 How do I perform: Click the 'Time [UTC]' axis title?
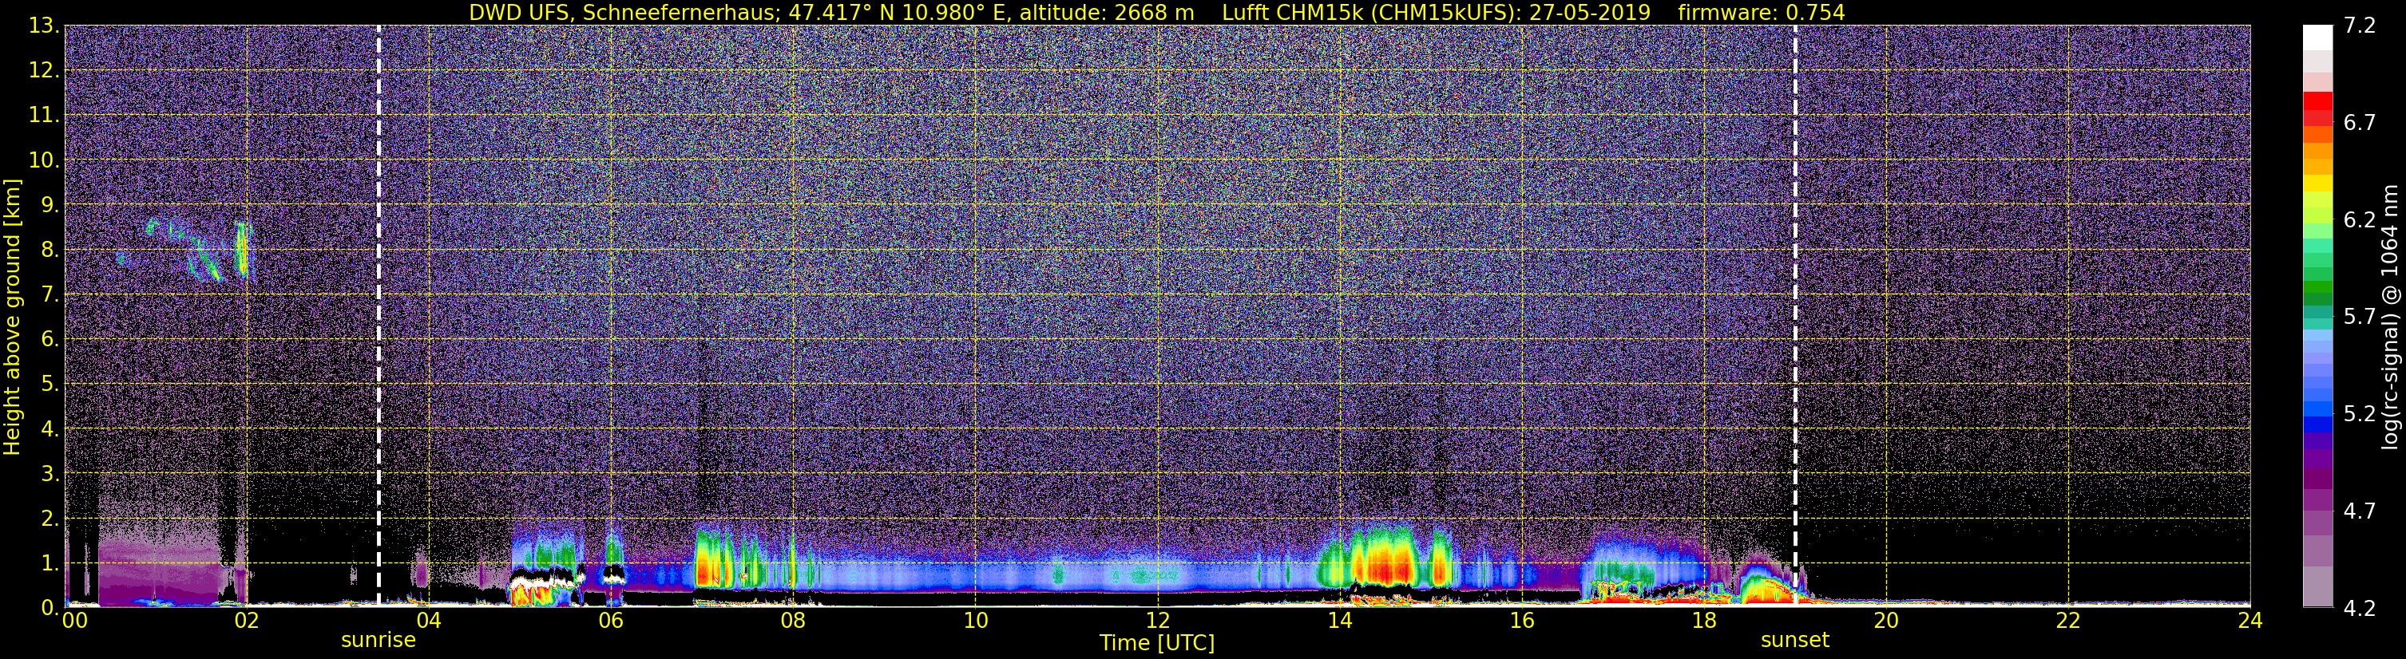pyautogui.click(x=1157, y=643)
